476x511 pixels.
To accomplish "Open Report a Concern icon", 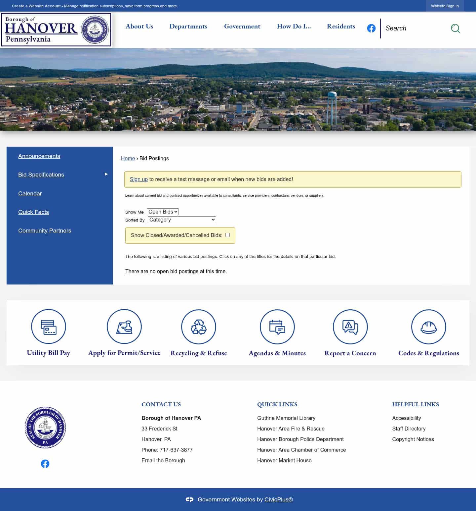I will click(x=350, y=327).
